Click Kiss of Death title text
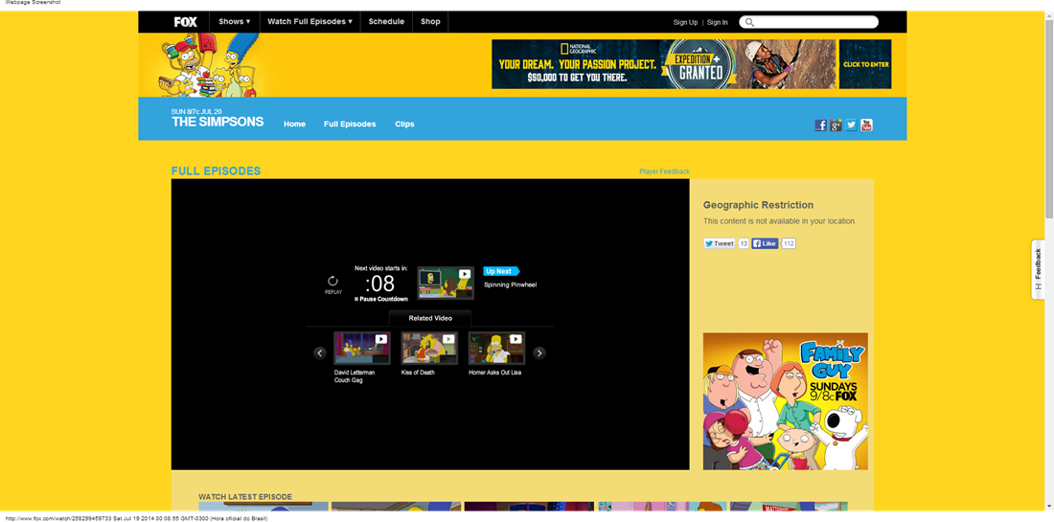The height and width of the screenshot is (522, 1054). (418, 373)
